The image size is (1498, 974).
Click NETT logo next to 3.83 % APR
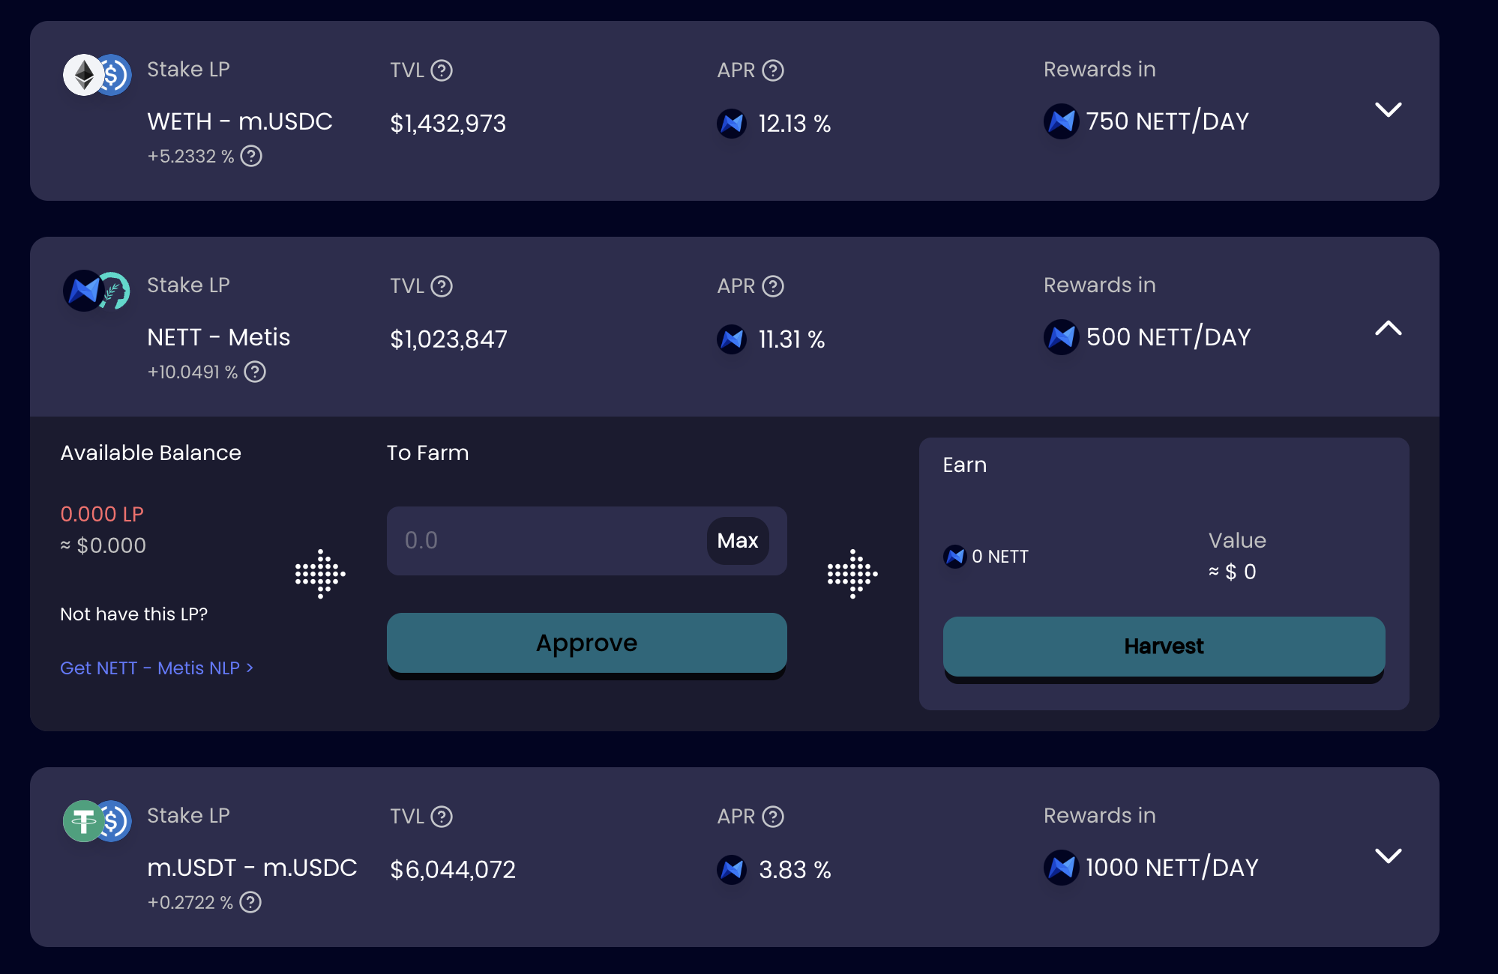[x=732, y=870]
